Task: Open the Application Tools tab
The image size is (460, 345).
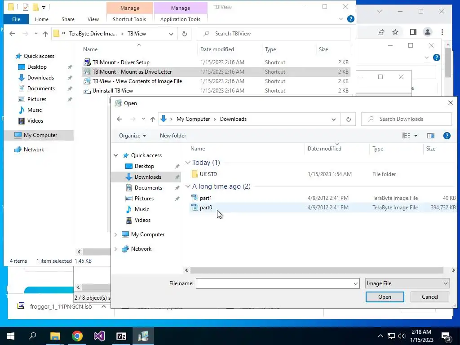Action: (180, 19)
